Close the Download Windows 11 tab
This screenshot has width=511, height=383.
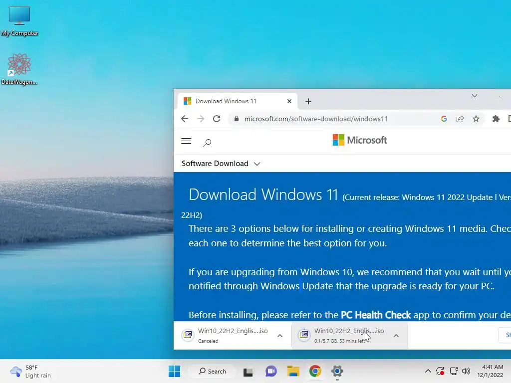(x=289, y=101)
